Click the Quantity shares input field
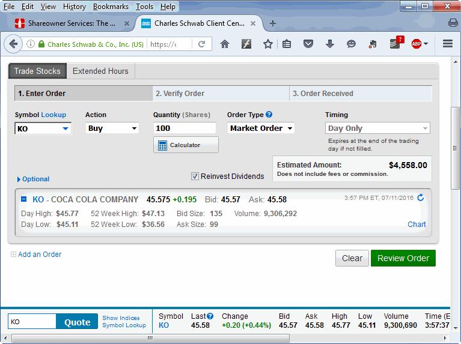Image resolution: width=461 pixels, height=344 pixels. [185, 128]
